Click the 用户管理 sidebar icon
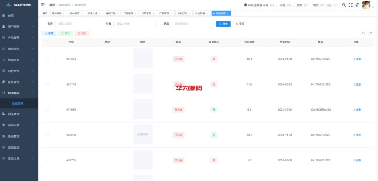This screenshot has height=181, width=378. tap(4, 27)
